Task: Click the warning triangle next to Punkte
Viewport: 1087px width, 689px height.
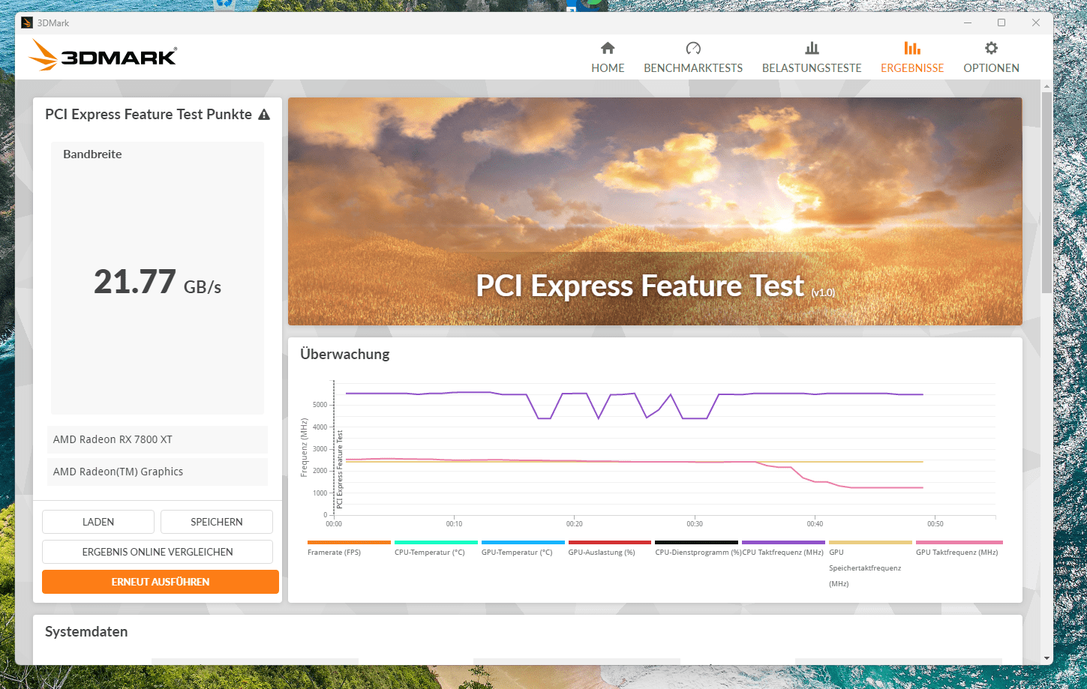Action: point(264,115)
